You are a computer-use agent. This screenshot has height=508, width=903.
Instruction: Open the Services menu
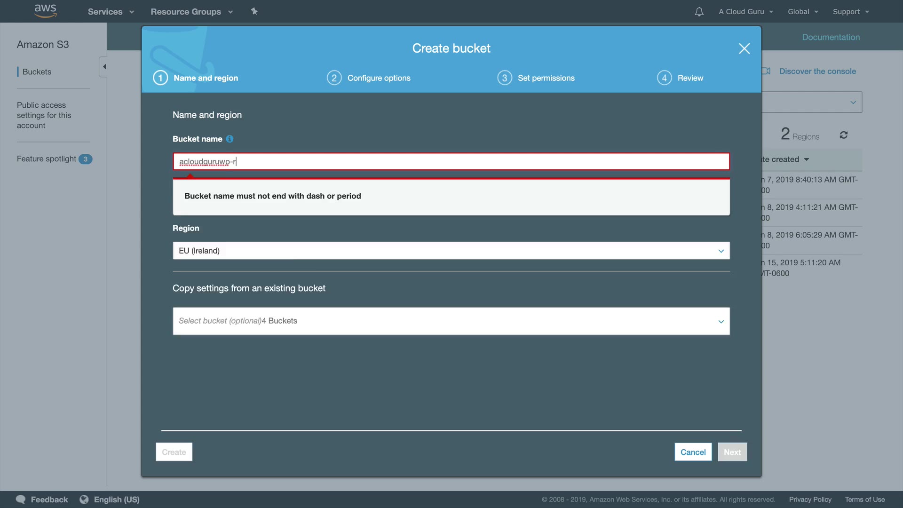tap(111, 12)
